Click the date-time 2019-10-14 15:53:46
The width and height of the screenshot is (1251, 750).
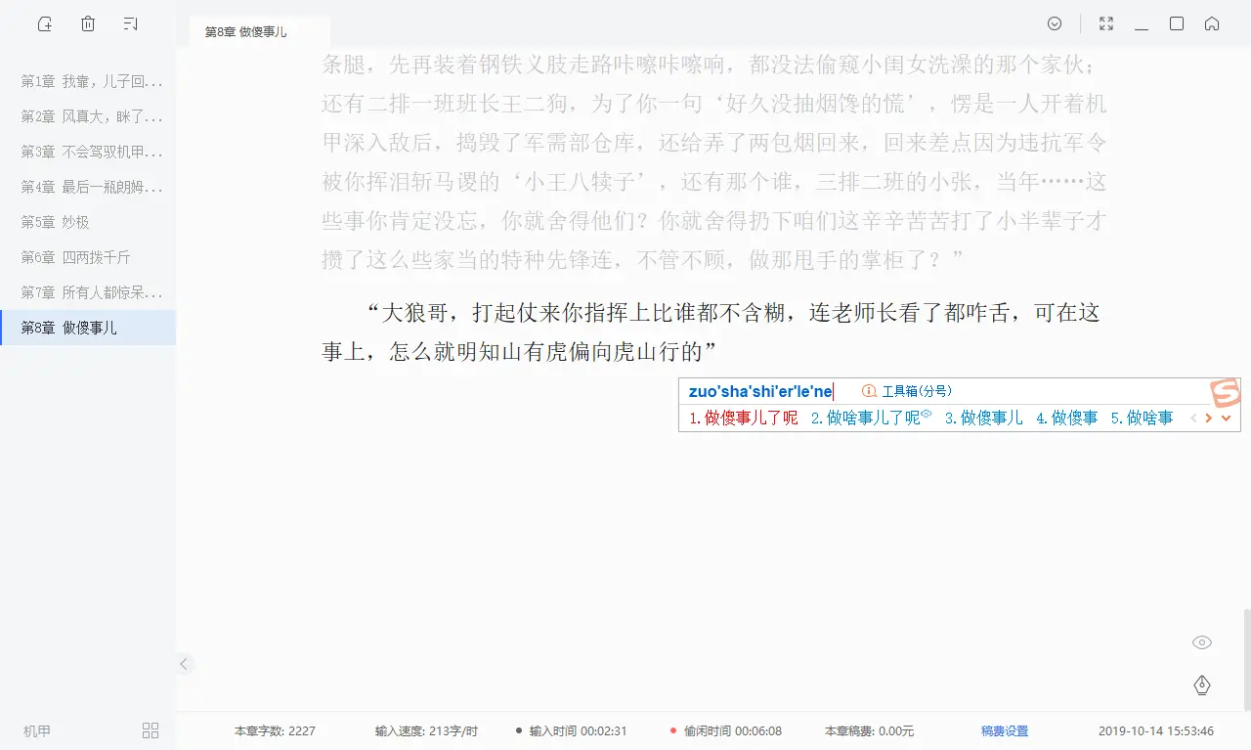[1156, 730]
